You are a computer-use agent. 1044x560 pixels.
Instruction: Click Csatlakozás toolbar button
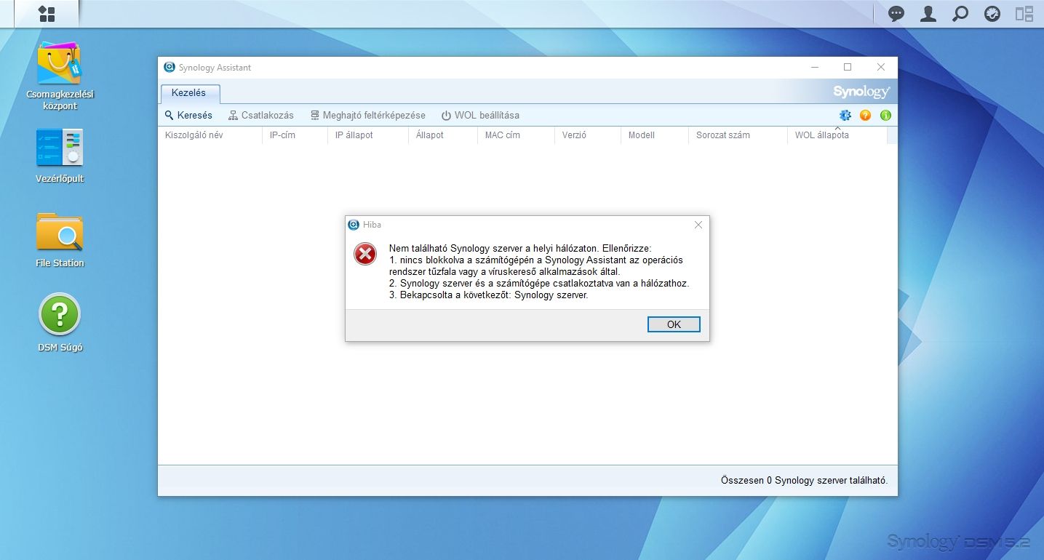point(261,115)
